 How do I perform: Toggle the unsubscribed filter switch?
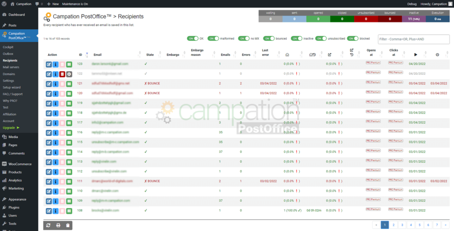(321, 38)
